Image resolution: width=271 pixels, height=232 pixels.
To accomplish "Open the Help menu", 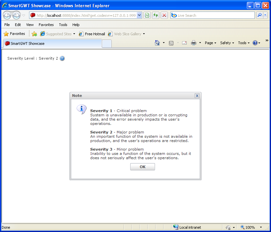I will 76,25.
